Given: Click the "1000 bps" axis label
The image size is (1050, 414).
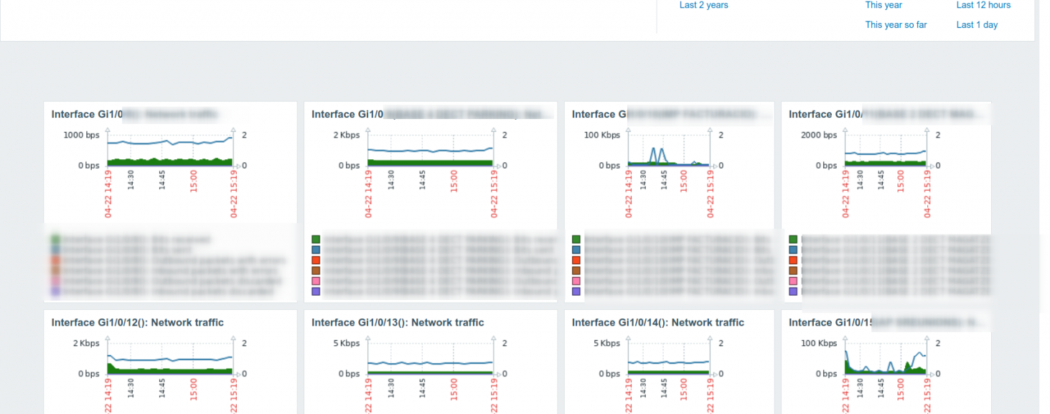Looking at the screenshot, I should click(x=81, y=135).
